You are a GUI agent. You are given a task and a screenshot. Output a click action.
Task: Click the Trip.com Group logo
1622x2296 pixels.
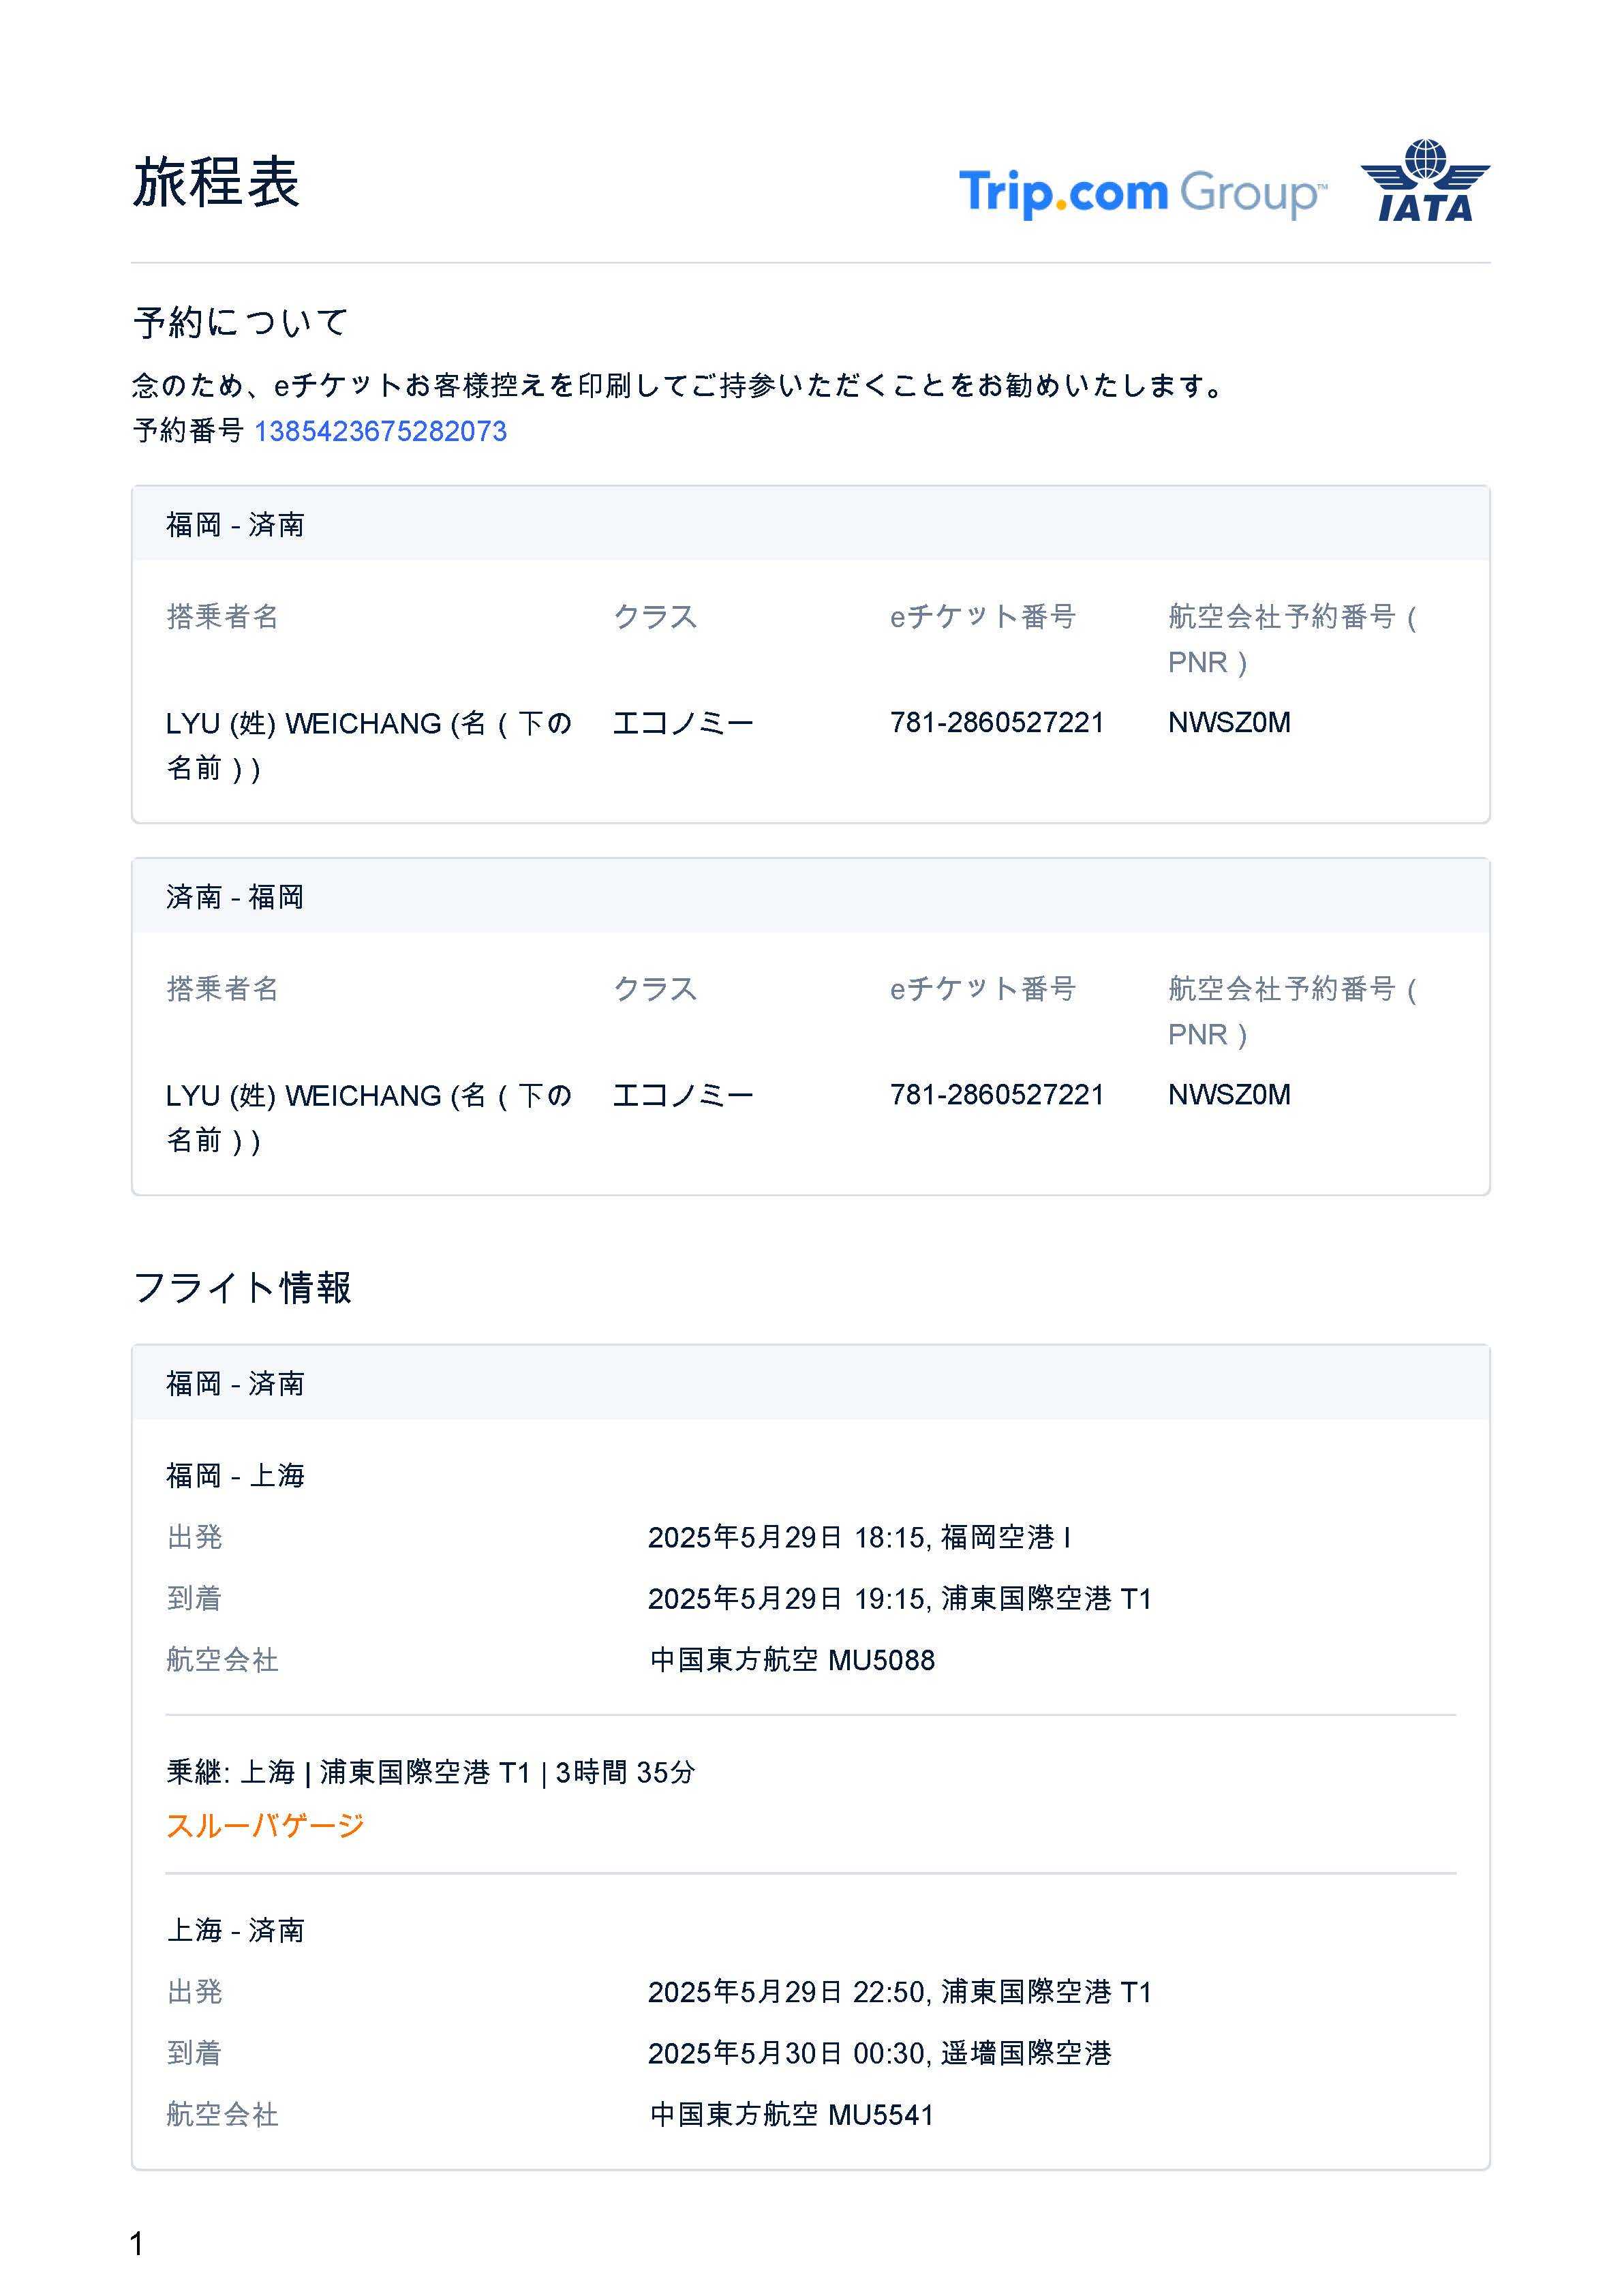(1142, 192)
